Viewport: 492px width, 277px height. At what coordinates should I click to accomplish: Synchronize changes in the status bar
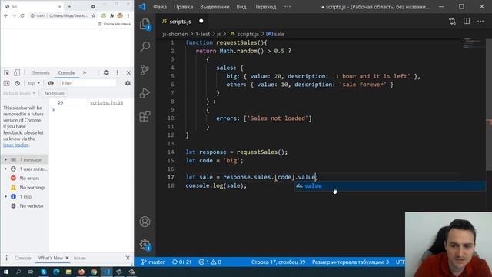(181, 262)
